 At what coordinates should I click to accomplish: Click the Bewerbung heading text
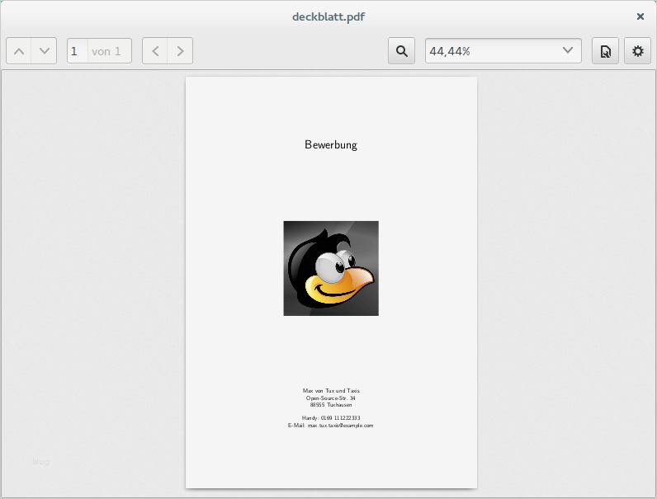coord(331,145)
